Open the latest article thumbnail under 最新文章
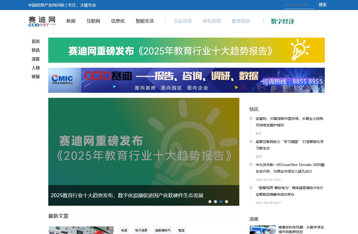This screenshot has height=234, width=358. [x=81, y=230]
